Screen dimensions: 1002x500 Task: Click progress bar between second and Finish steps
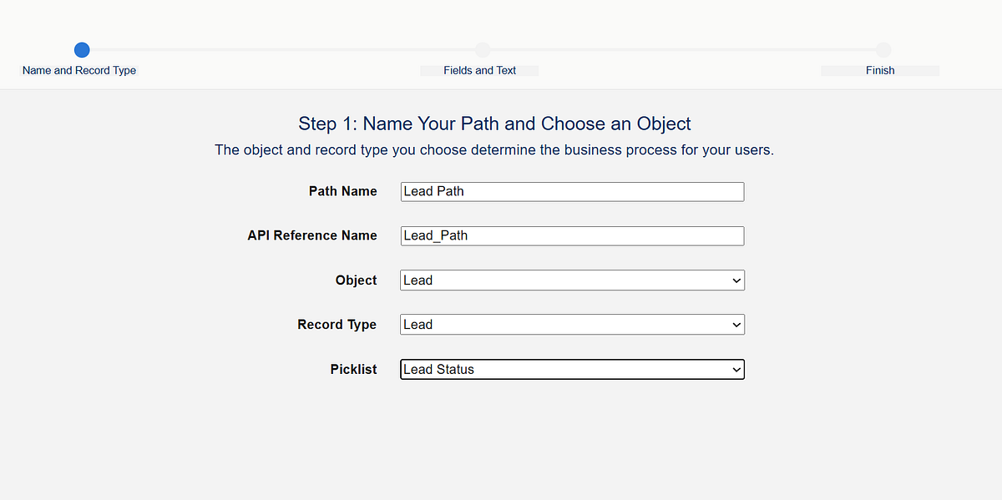[x=683, y=50]
